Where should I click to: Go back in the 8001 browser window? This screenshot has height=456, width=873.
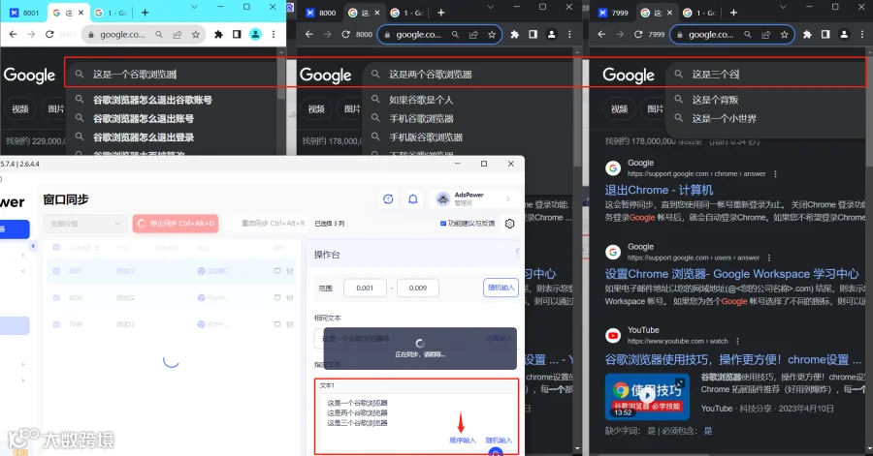pyautogui.click(x=13, y=35)
